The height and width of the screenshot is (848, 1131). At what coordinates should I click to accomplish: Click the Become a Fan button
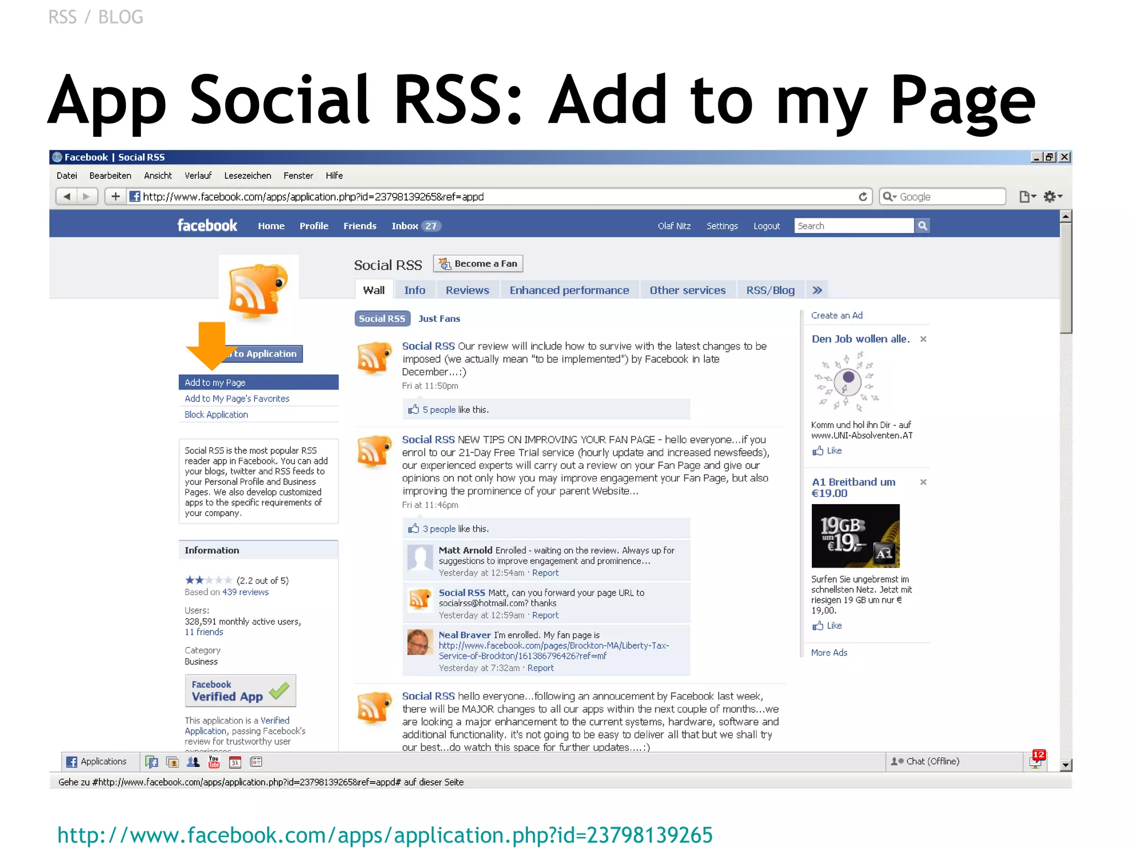(x=478, y=264)
